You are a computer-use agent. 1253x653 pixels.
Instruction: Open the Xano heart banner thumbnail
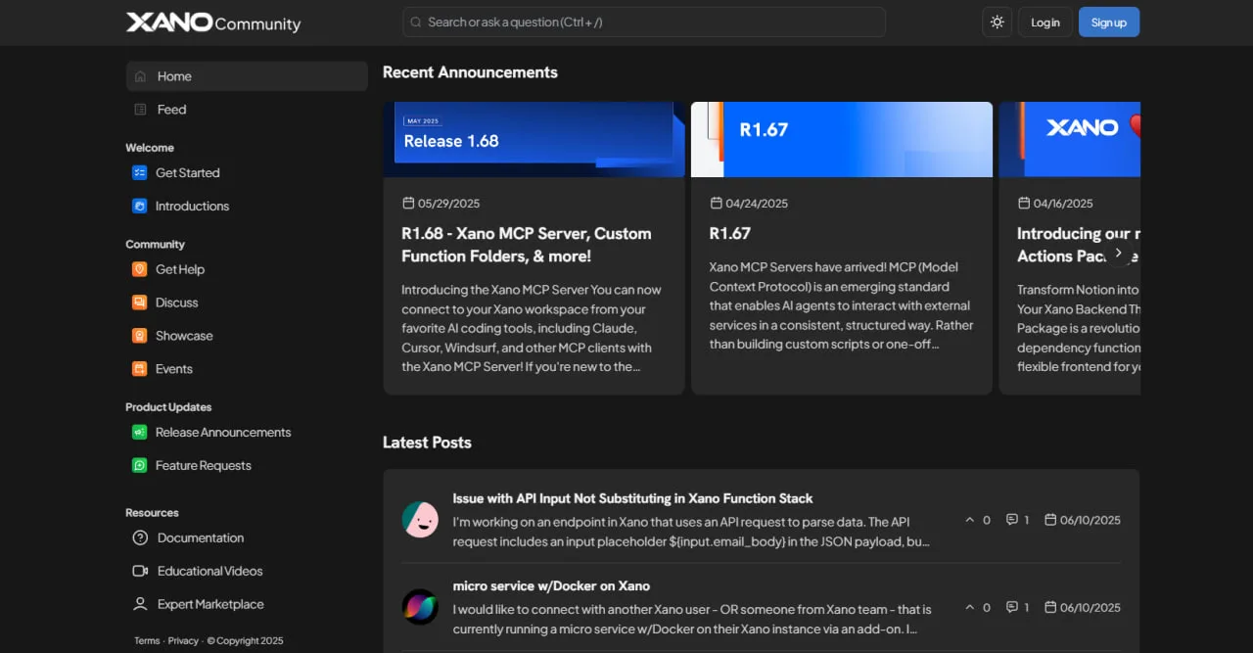[1070, 139]
